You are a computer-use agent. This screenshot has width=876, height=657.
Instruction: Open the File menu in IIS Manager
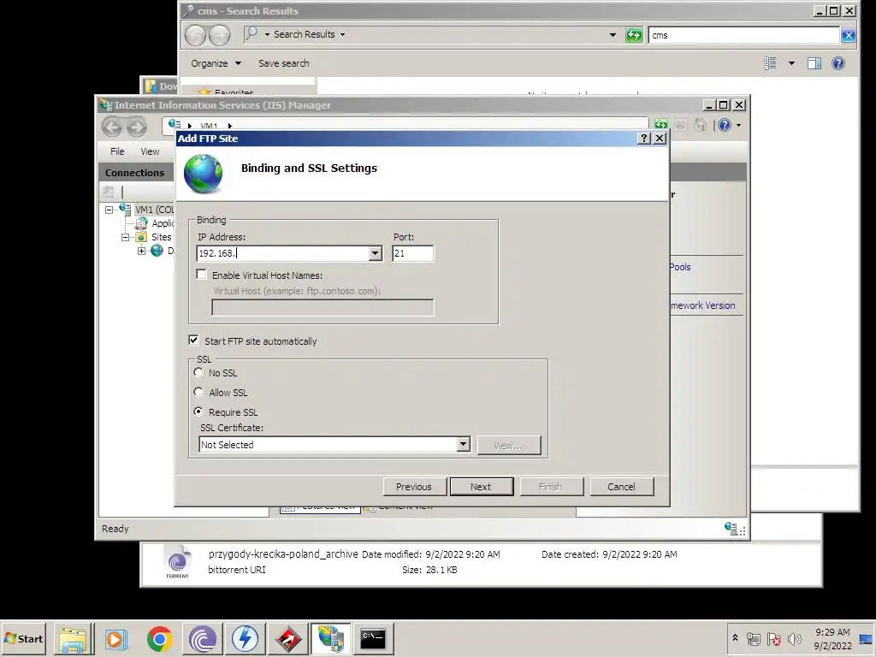coord(117,151)
